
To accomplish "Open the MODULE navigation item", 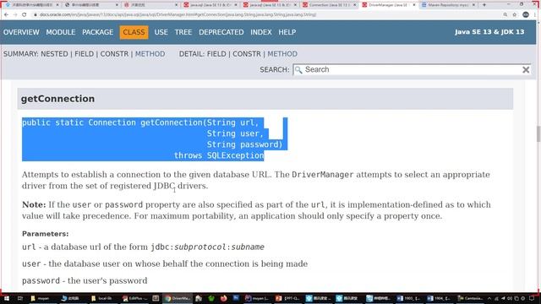I will [61, 32].
